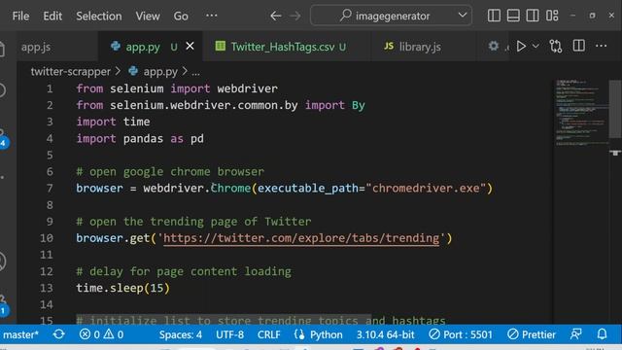Open notifications bell icon
Screen dimensions: 622x350
tap(602, 334)
